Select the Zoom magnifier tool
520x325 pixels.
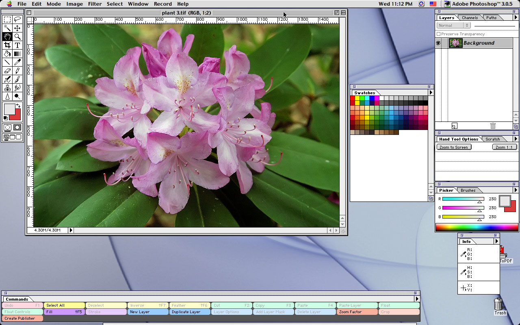pyautogui.click(x=17, y=37)
